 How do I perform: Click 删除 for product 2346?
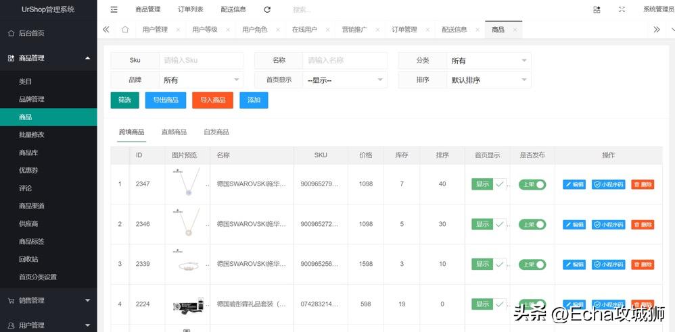pyautogui.click(x=643, y=224)
